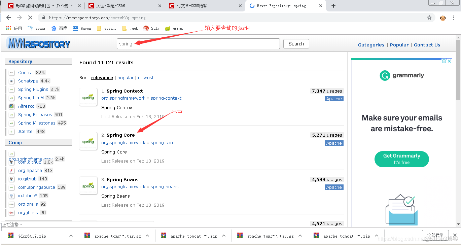Open the Spring Core result title

(121, 135)
